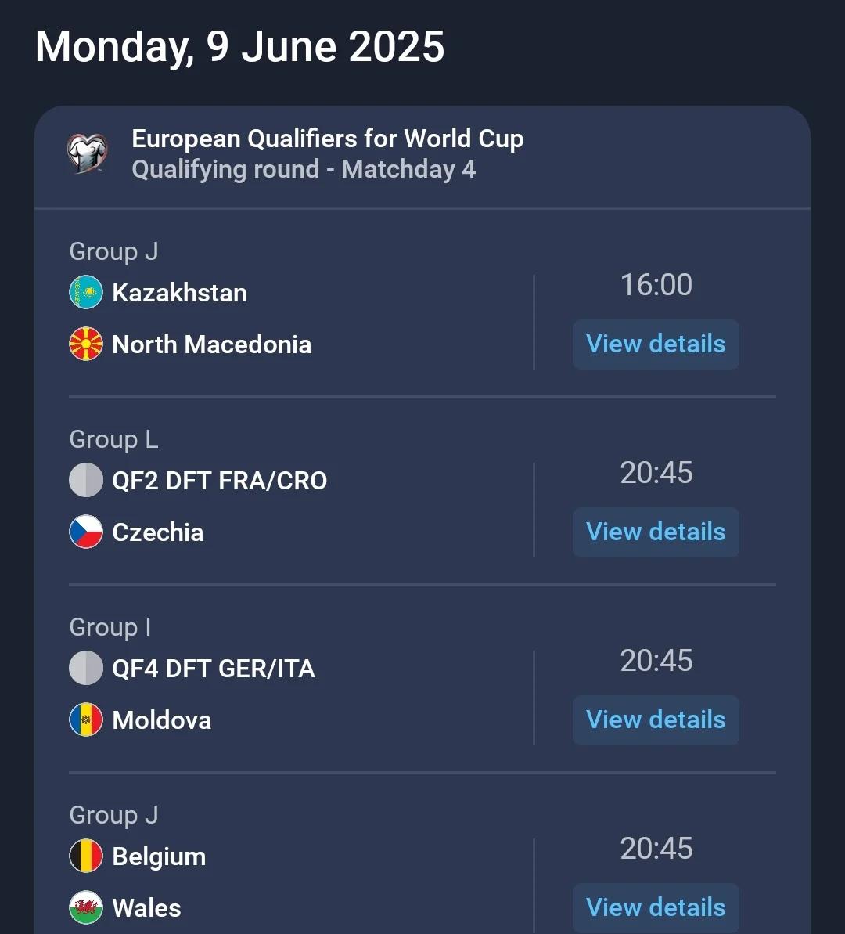845x934 pixels.
Task: View details for Kazakhstan vs North Macedonia
Action: [656, 344]
